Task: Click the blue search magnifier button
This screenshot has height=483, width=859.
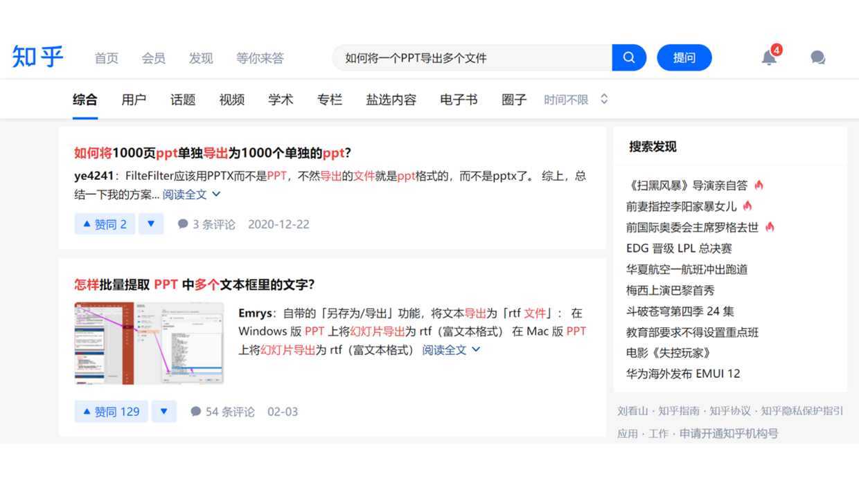Action: coord(629,57)
